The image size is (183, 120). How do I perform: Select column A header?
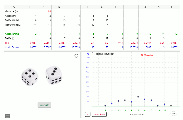click(14, 7)
